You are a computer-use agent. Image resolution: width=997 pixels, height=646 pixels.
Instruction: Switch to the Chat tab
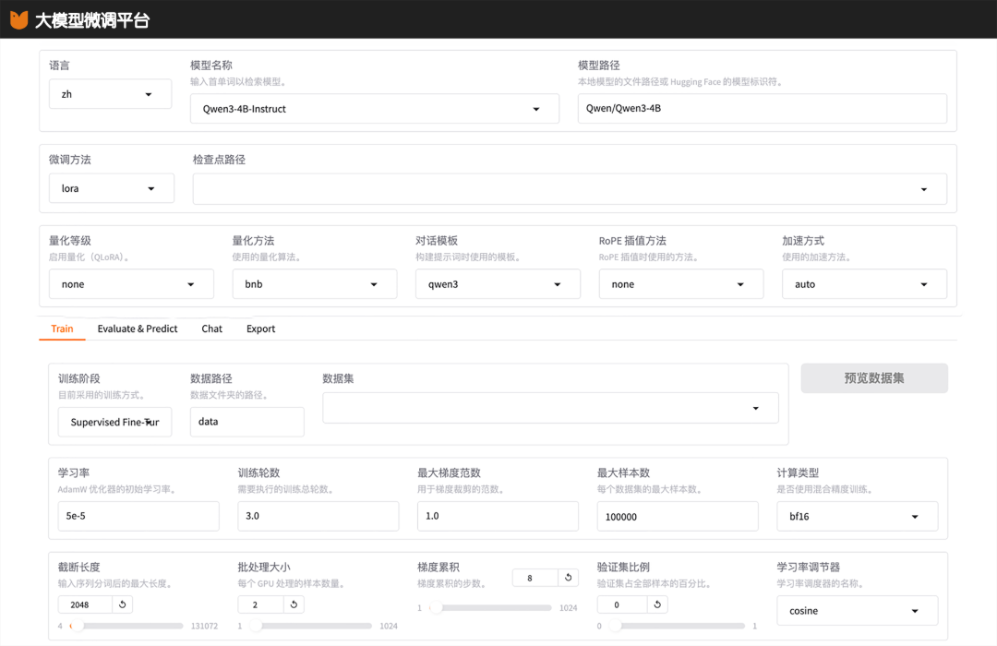212,329
